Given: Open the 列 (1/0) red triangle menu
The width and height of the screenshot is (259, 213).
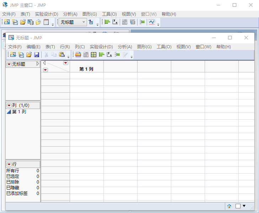Looking at the screenshot, I should tap(9, 105).
